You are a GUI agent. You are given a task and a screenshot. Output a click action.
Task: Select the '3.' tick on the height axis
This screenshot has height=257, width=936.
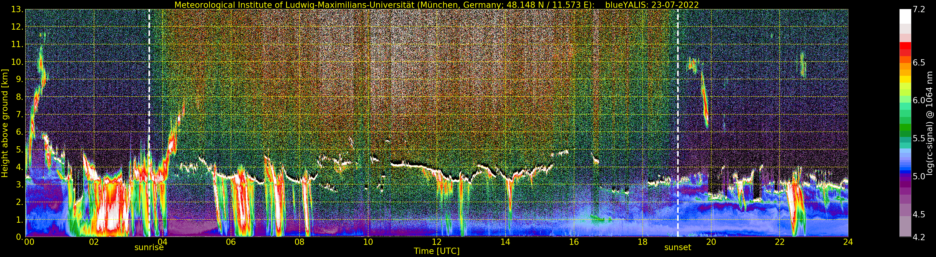coord(20,184)
